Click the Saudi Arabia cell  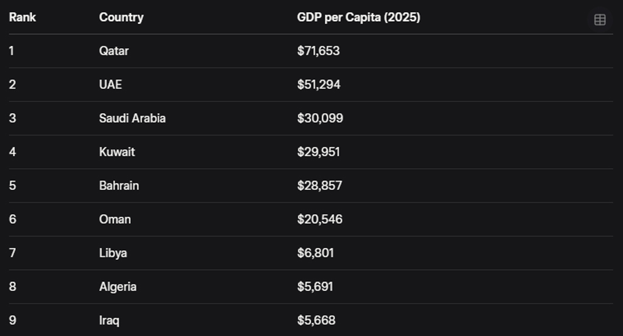click(132, 118)
